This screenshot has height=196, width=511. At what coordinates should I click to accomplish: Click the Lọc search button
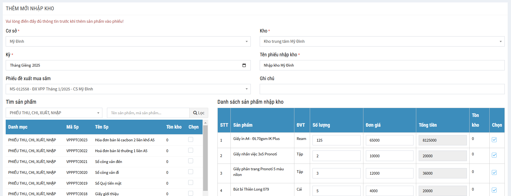pyautogui.click(x=199, y=113)
